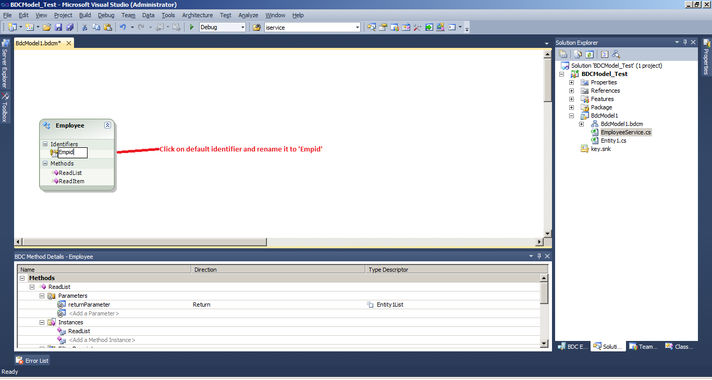Click the Add New Item toolbar icon
712x380 pixels.
point(29,27)
